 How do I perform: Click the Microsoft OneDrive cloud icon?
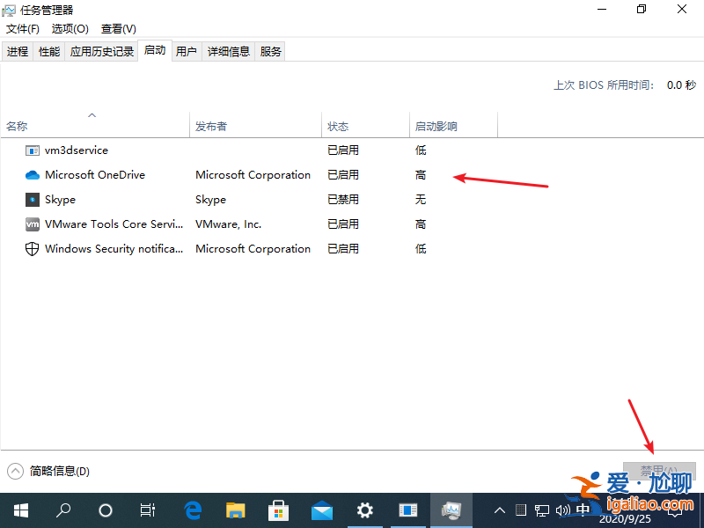coord(33,175)
